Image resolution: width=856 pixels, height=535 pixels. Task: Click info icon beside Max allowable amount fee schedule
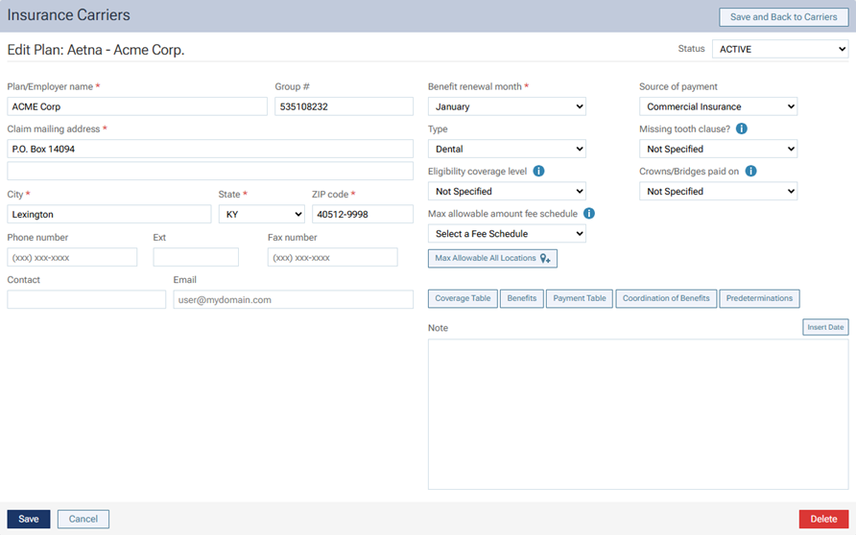tap(588, 213)
